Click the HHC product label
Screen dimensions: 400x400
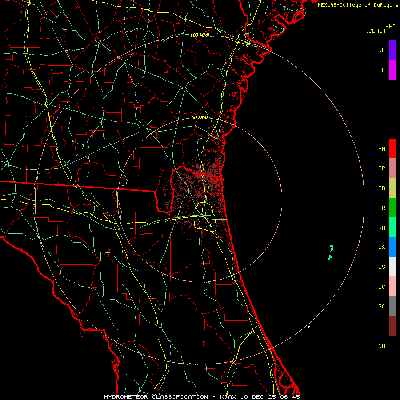390,27
